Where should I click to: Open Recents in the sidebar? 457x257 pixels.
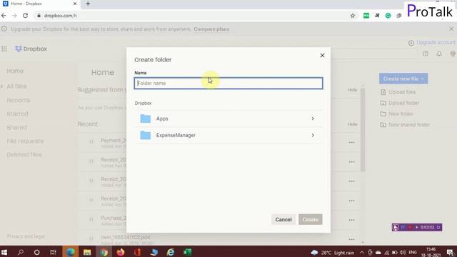(19, 100)
